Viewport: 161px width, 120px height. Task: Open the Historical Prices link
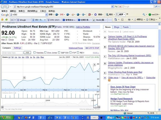76,48
